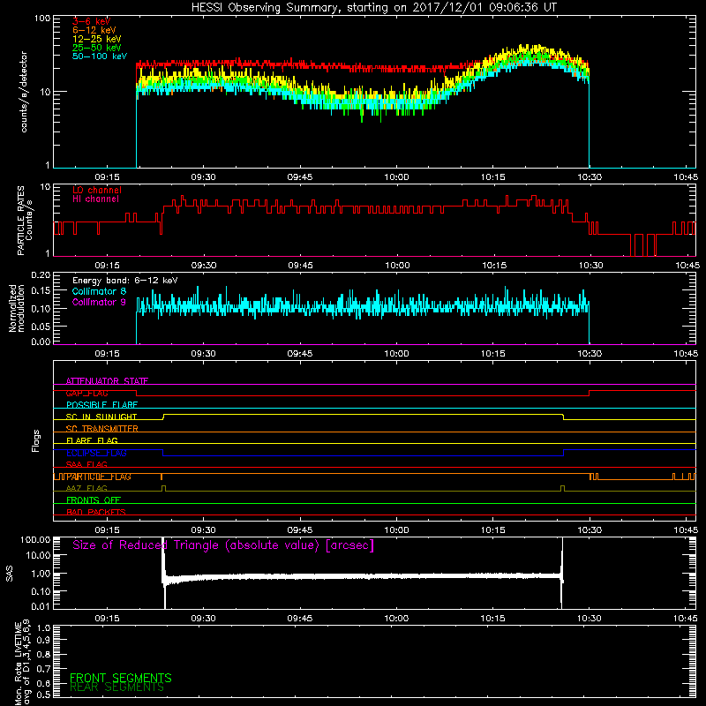This screenshot has width=706, height=706.
Task: Select the cyan 50-100 keV legend label
Action: click(x=99, y=56)
